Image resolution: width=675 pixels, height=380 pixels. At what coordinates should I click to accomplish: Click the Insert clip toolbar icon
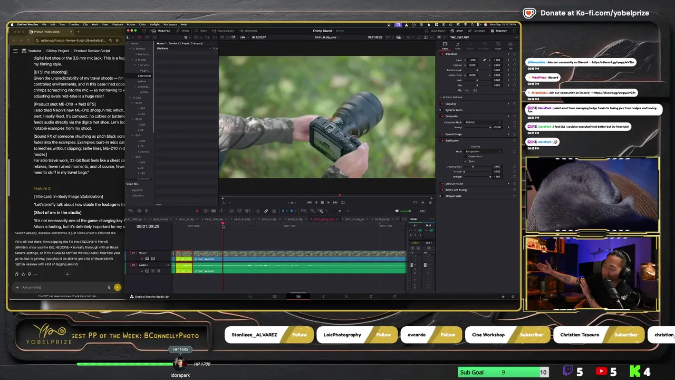(232, 211)
